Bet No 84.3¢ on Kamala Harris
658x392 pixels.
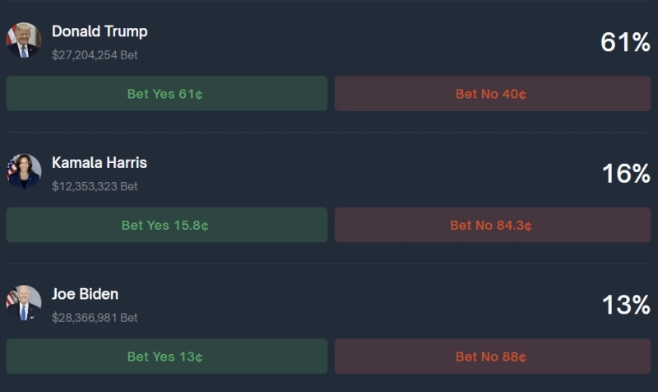click(x=492, y=225)
